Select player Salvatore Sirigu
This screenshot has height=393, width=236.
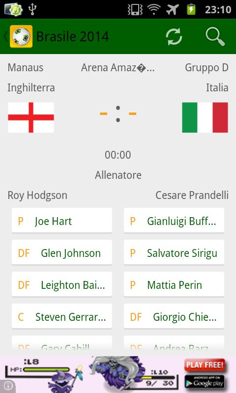174,253
